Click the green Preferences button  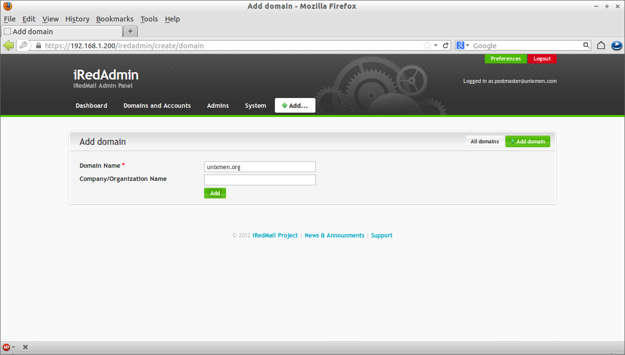[506, 59]
